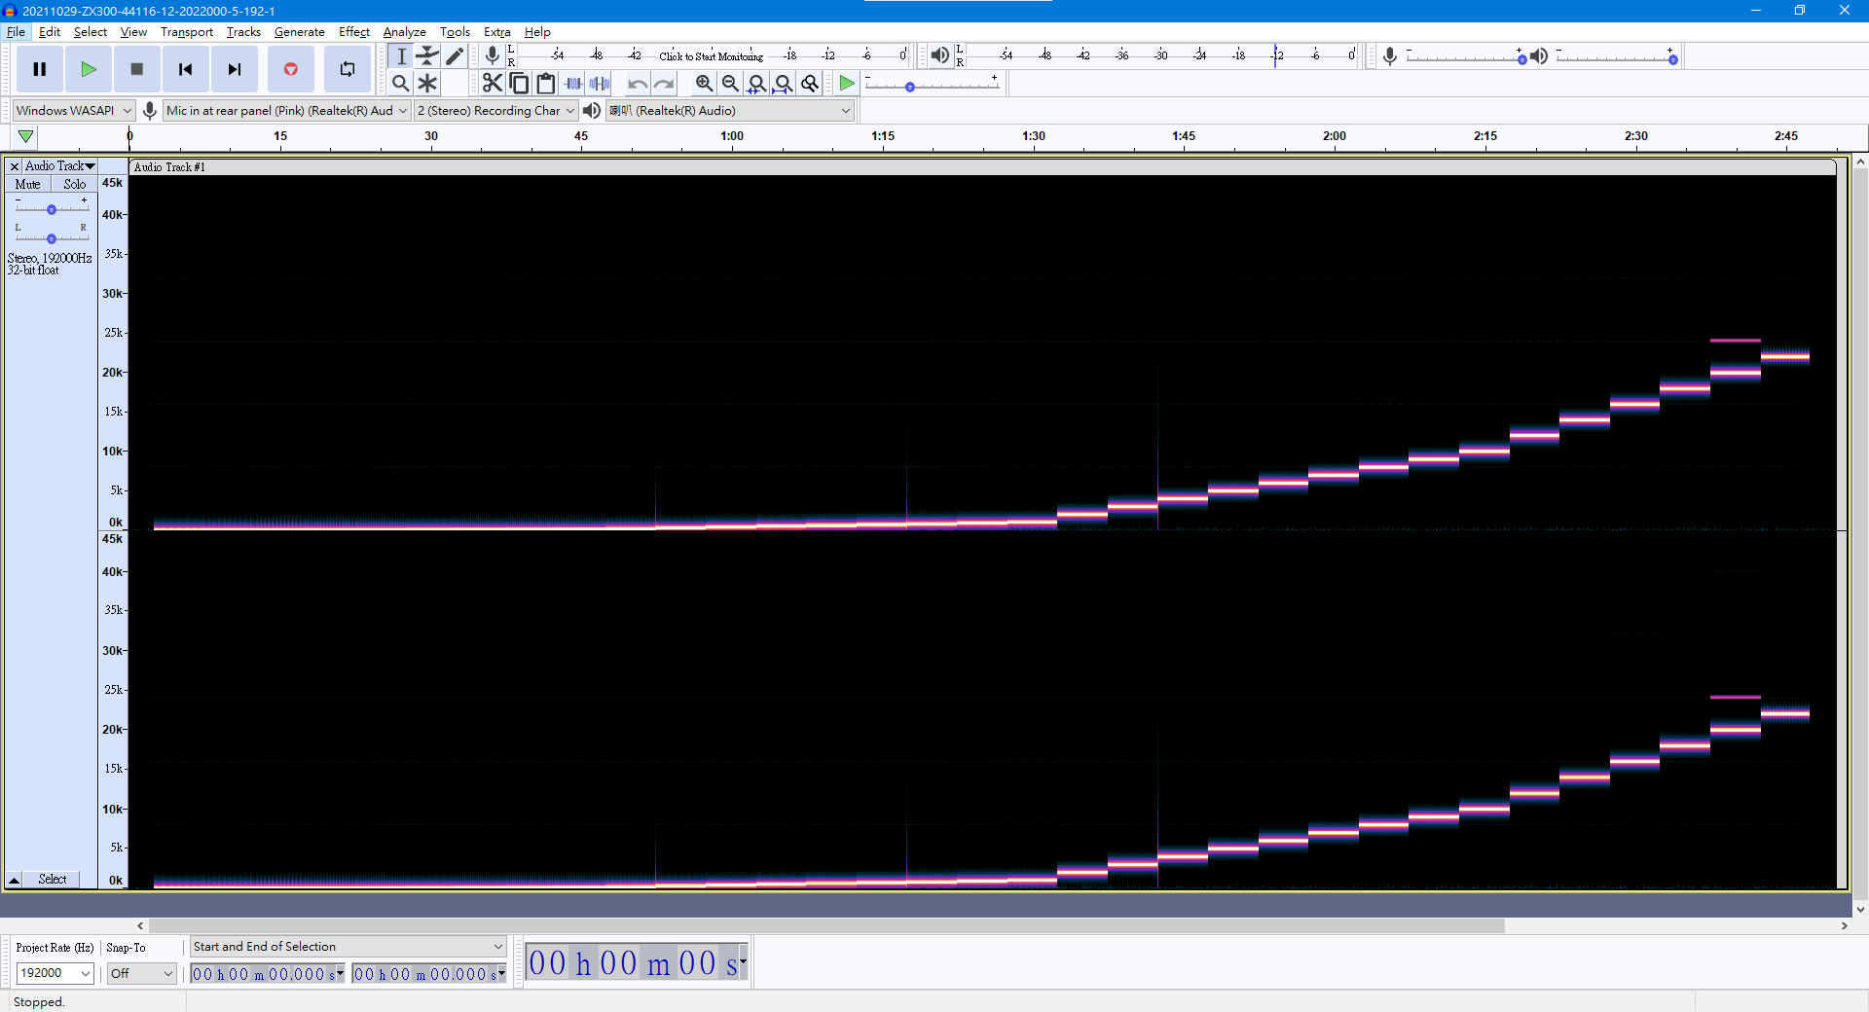1869x1012 pixels.
Task: Click the Undo arrow icon
Action: pyautogui.click(x=638, y=84)
